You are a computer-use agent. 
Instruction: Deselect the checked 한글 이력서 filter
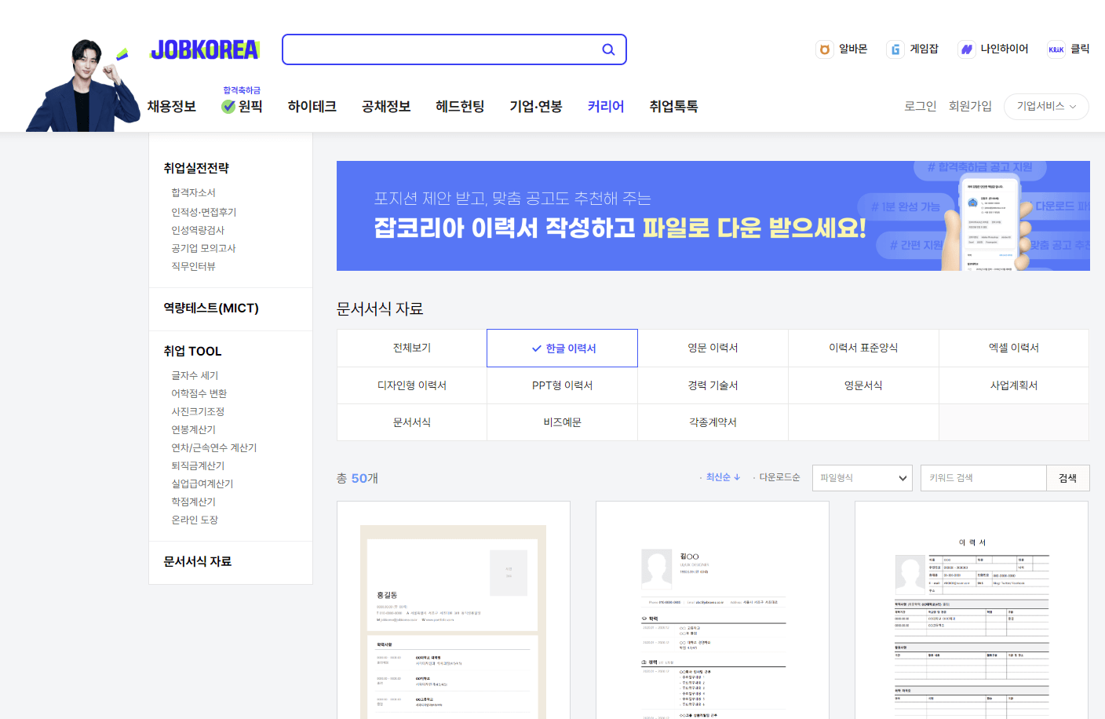click(x=562, y=347)
